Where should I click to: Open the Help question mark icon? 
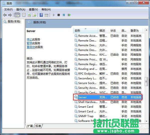tap(41, 15)
